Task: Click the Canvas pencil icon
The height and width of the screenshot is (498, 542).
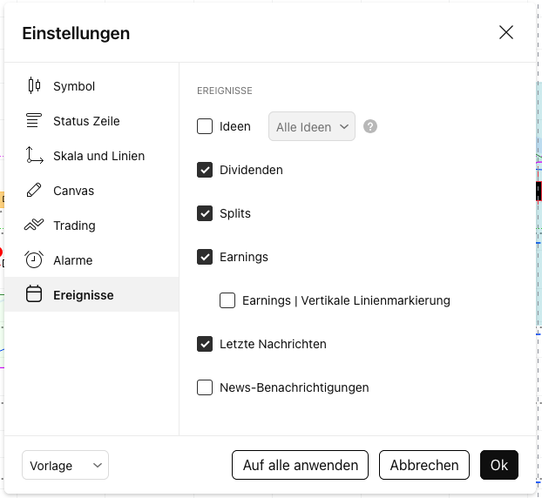Action: pyautogui.click(x=34, y=191)
